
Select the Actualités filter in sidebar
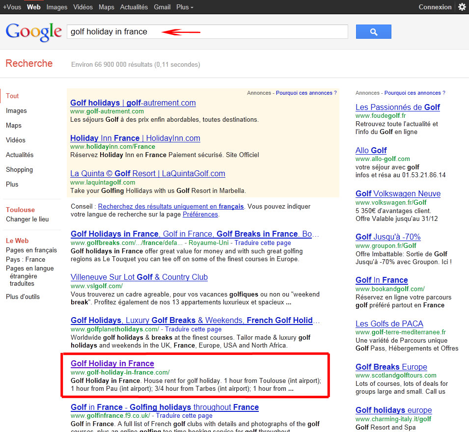click(x=20, y=155)
